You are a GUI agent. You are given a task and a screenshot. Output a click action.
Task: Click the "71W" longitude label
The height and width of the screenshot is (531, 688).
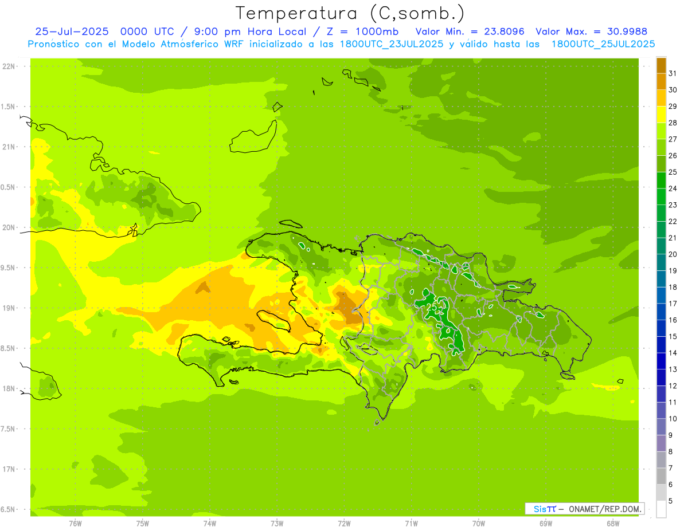click(x=411, y=524)
